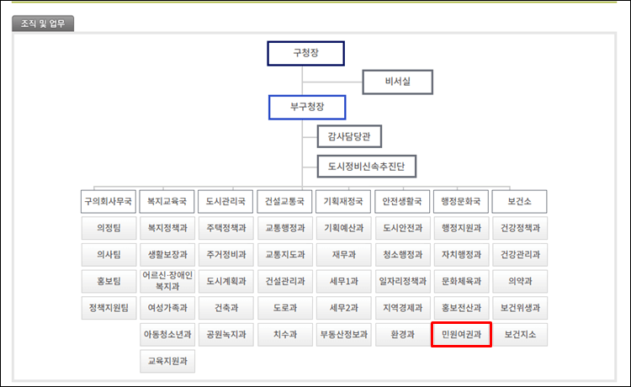The image size is (631, 387).
Task: Open the 세무1과 department
Action: [343, 281]
